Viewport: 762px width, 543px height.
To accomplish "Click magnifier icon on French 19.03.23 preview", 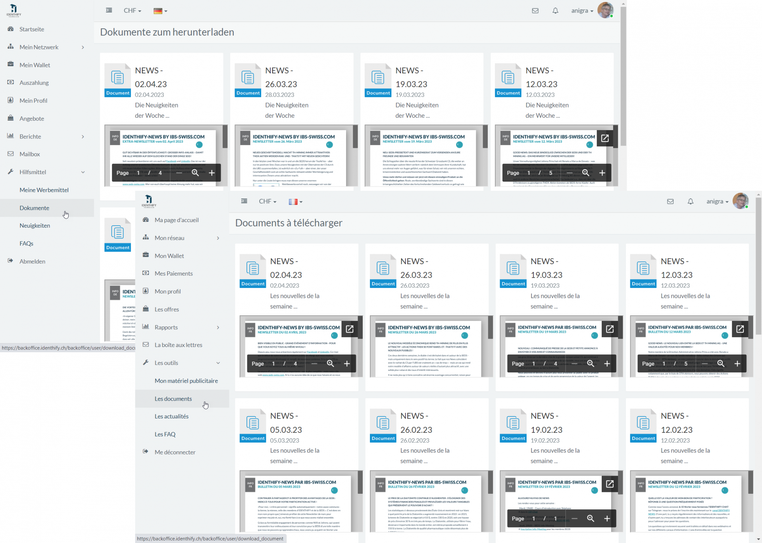I will click(590, 364).
